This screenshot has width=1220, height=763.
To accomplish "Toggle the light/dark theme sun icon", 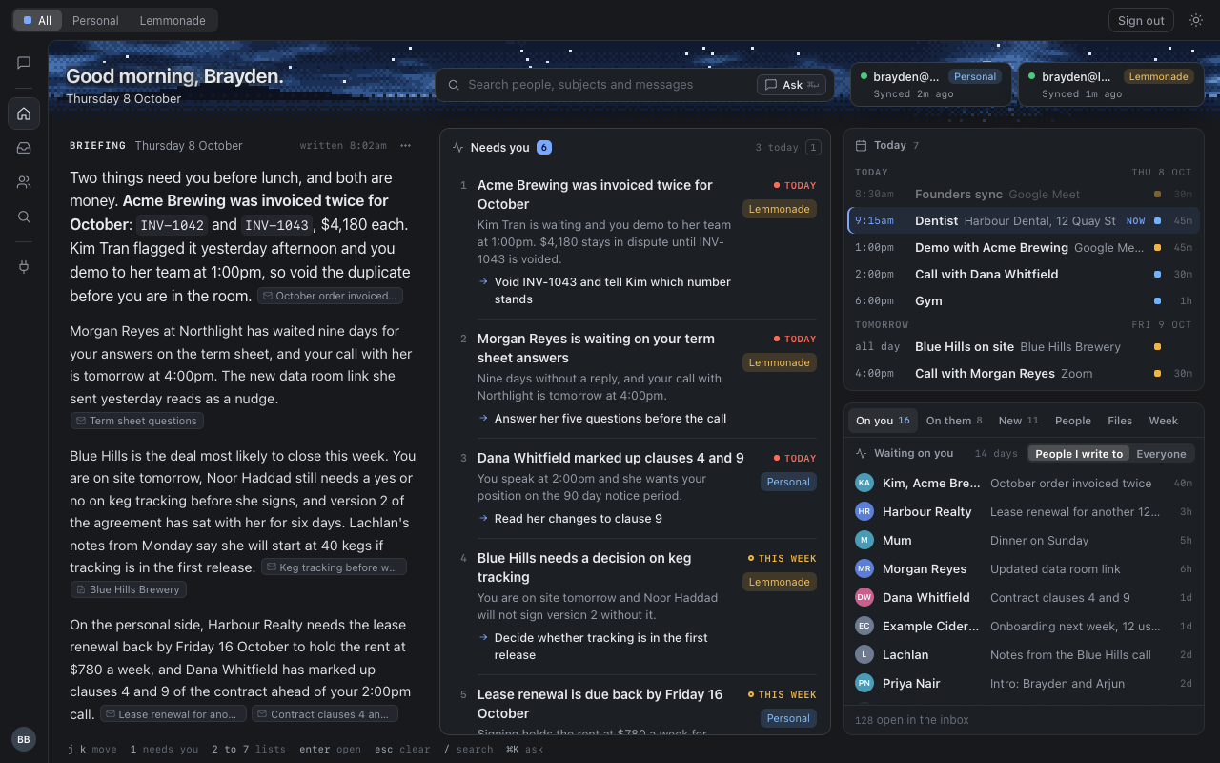I will click(x=1196, y=20).
